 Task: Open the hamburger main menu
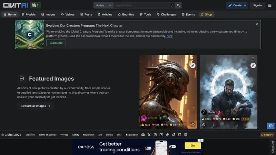tap(270, 5)
